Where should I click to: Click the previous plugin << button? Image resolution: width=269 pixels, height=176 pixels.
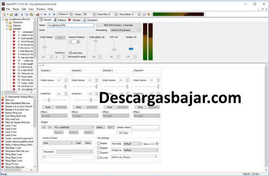coord(44,127)
